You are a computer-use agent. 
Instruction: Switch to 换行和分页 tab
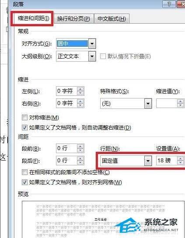73,19
